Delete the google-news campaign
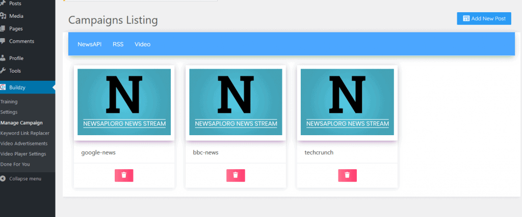The height and width of the screenshot is (217, 522). click(124, 175)
